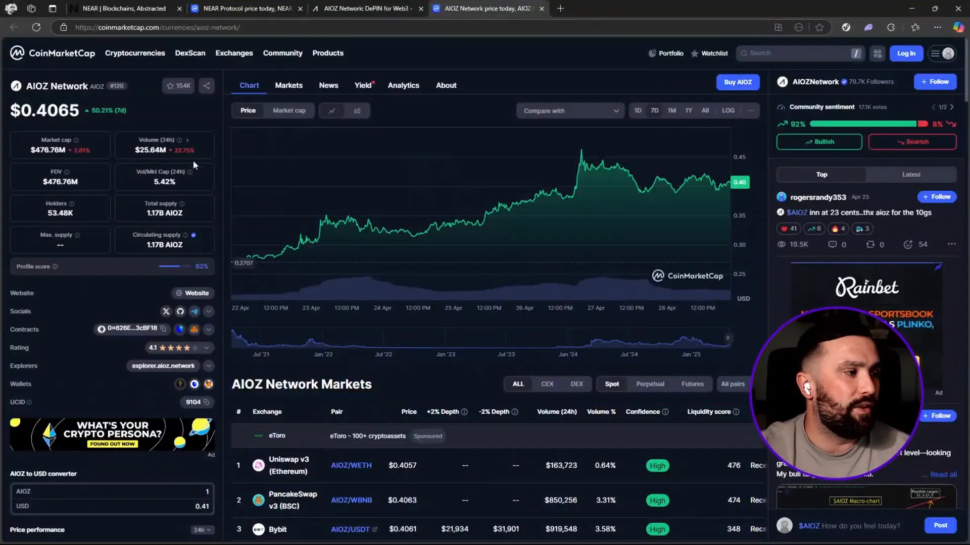This screenshot has height=545, width=970.
Task: Click AIOZ amount converter field
Action: (x=112, y=492)
